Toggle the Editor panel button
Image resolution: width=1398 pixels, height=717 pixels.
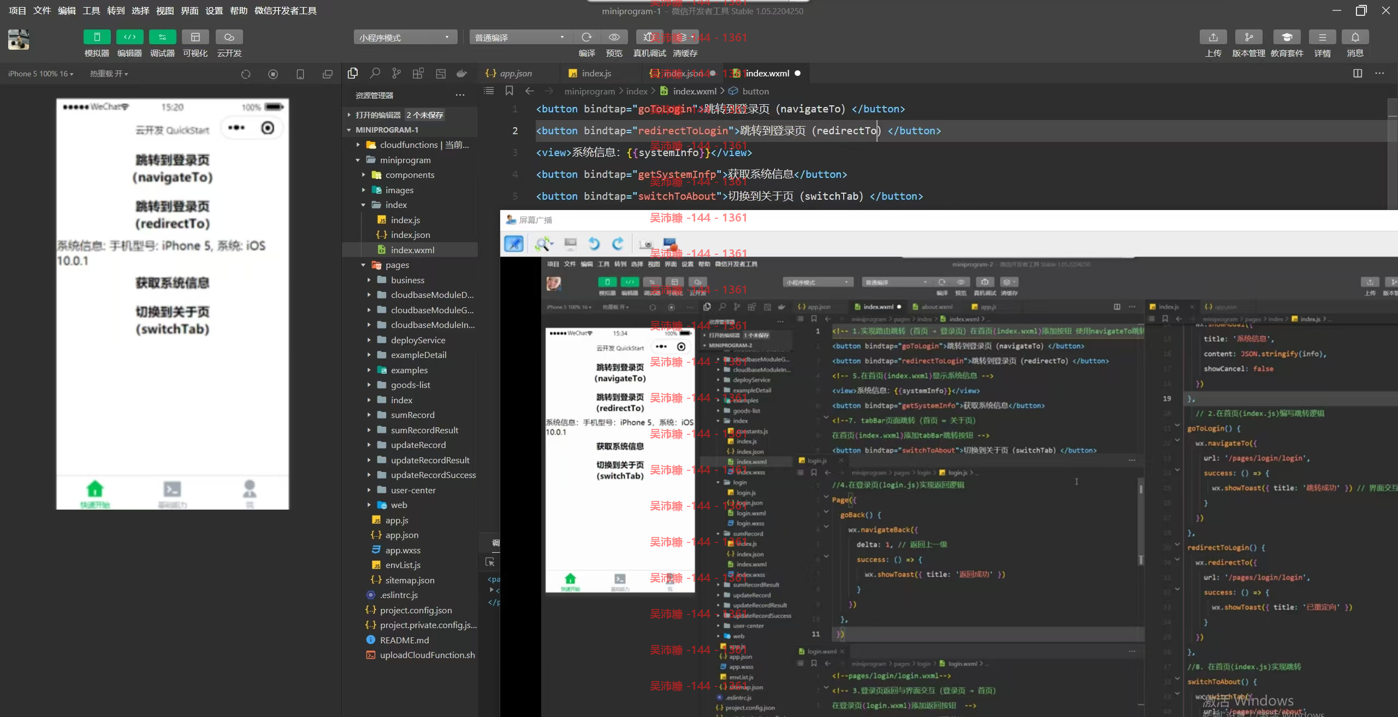pos(129,37)
